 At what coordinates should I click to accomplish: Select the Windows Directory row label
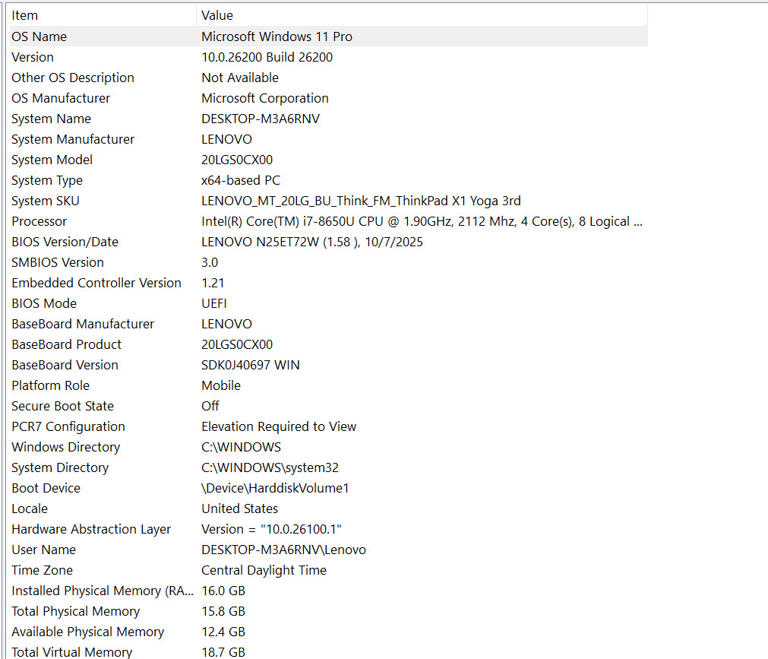click(x=65, y=448)
